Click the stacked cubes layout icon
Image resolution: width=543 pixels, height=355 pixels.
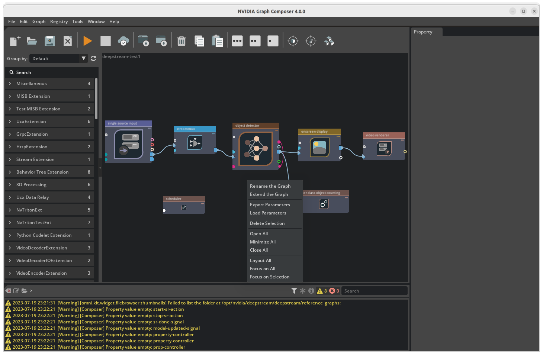coord(329,41)
